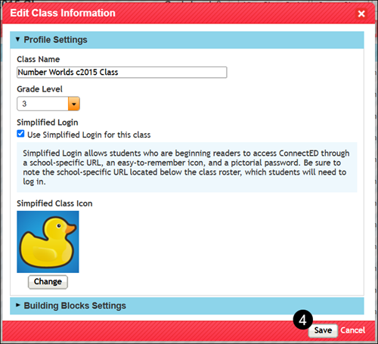Viewport: 378px width, 344px height.
Task: Uncheck the Use Simplified Login checkbox
Action: [x=20, y=134]
